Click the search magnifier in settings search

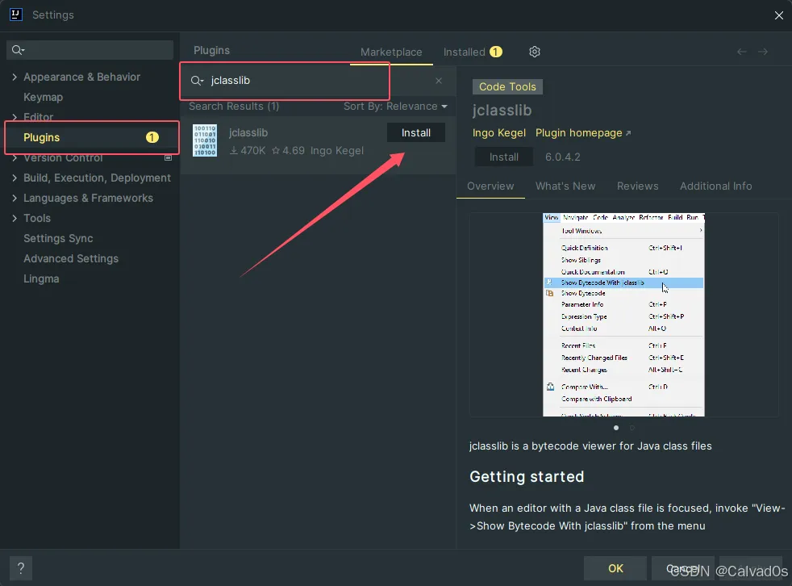coord(18,49)
